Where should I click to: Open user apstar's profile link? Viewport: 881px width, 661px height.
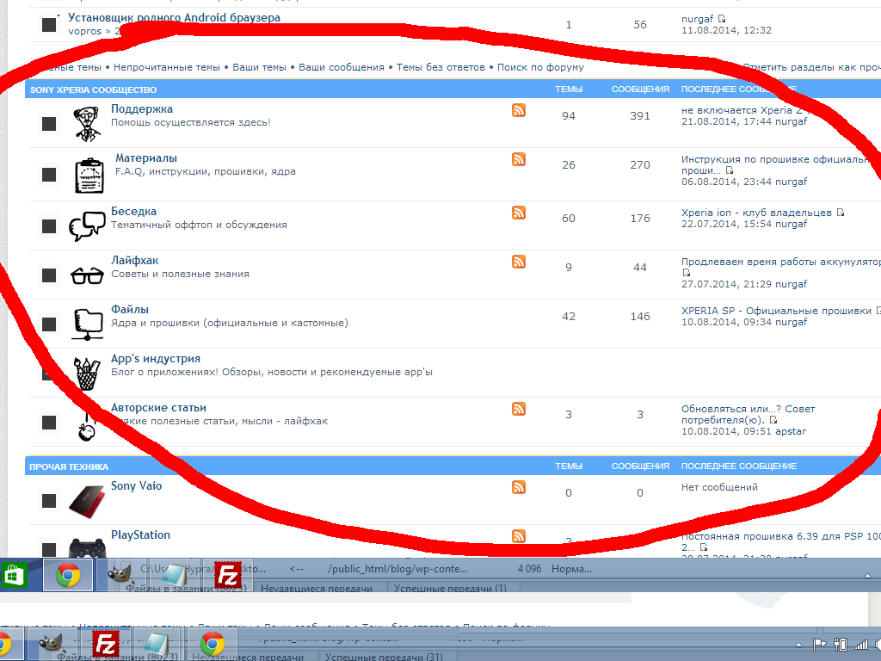pyautogui.click(x=791, y=431)
